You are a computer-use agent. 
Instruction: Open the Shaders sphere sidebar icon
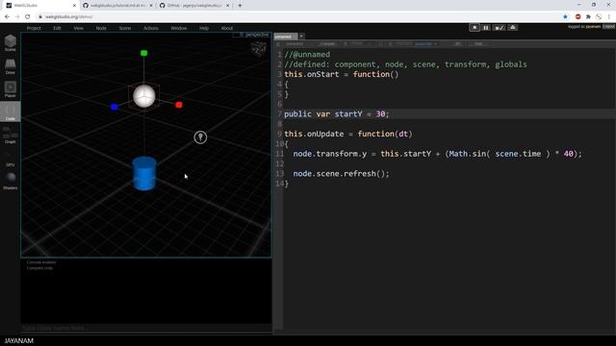(x=11, y=181)
